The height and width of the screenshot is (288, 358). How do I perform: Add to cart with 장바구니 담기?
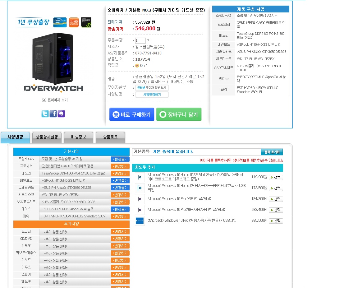click(x=179, y=114)
